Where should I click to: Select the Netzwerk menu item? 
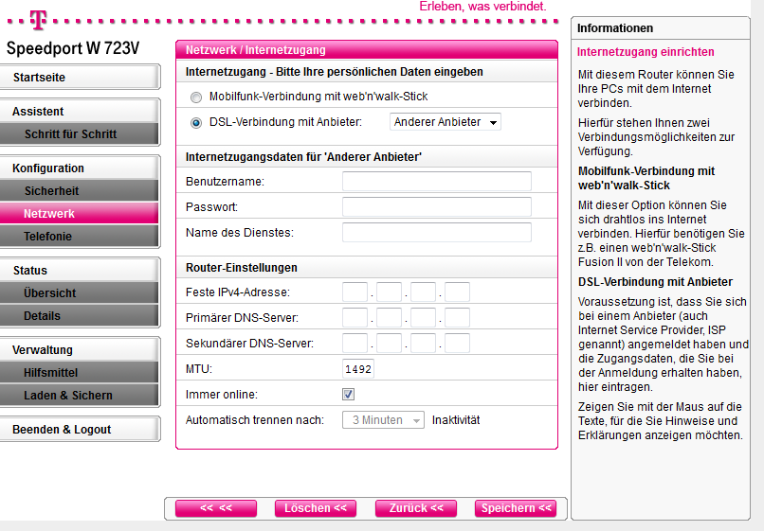[x=79, y=214]
